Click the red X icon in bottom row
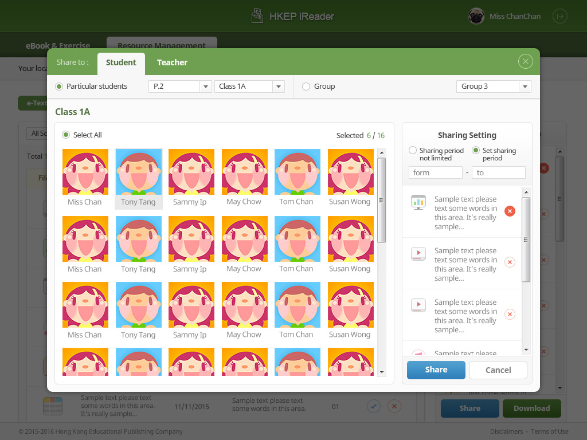This screenshot has height=440, width=587. click(x=394, y=406)
